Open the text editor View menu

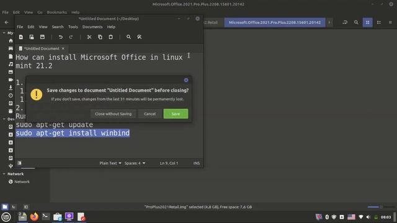coord(43,27)
